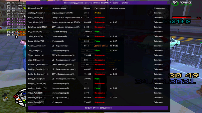Open Действие for Emelyan_Voron[133]
Screen dimensions: 202x113
pos(158,27)
